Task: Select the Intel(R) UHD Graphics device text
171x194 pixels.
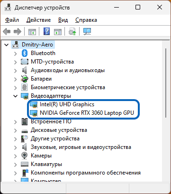Action: [x=67, y=104]
